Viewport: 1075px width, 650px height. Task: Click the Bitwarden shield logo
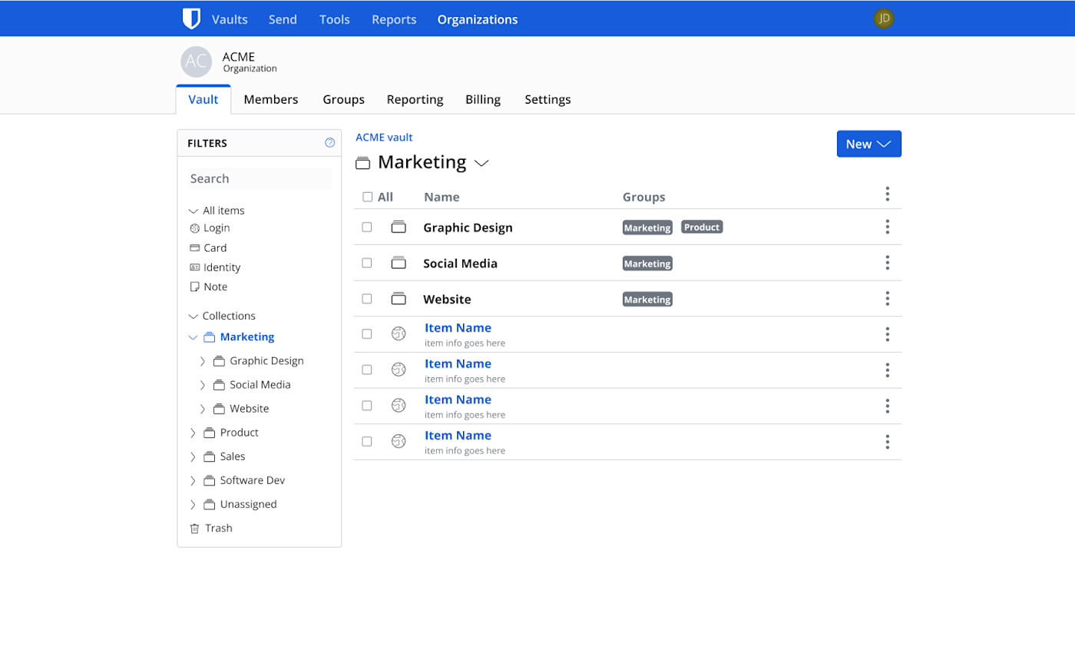point(191,18)
